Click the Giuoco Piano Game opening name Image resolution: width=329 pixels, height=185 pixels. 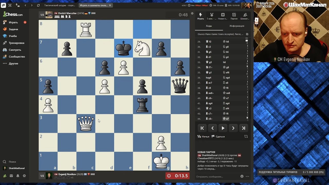pyautogui.click(x=220, y=34)
